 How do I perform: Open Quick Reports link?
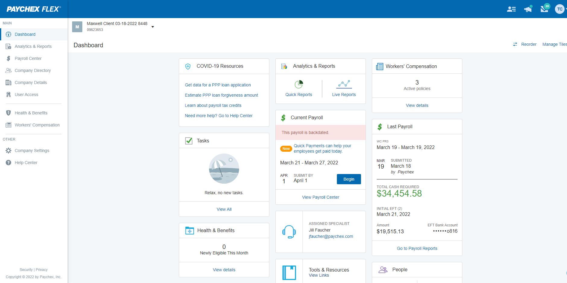pyautogui.click(x=299, y=95)
